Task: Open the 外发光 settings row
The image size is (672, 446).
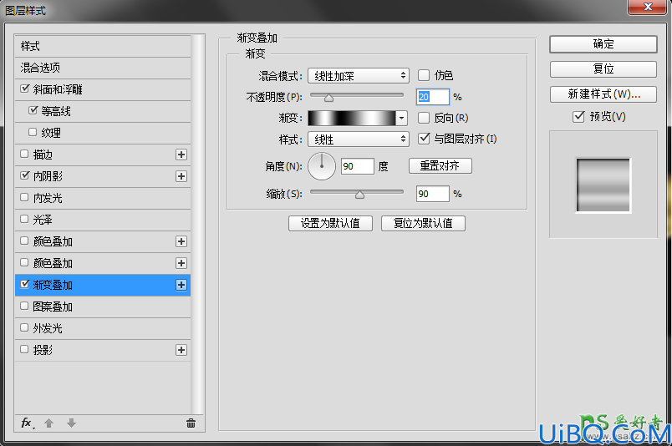Action: pyautogui.click(x=103, y=328)
